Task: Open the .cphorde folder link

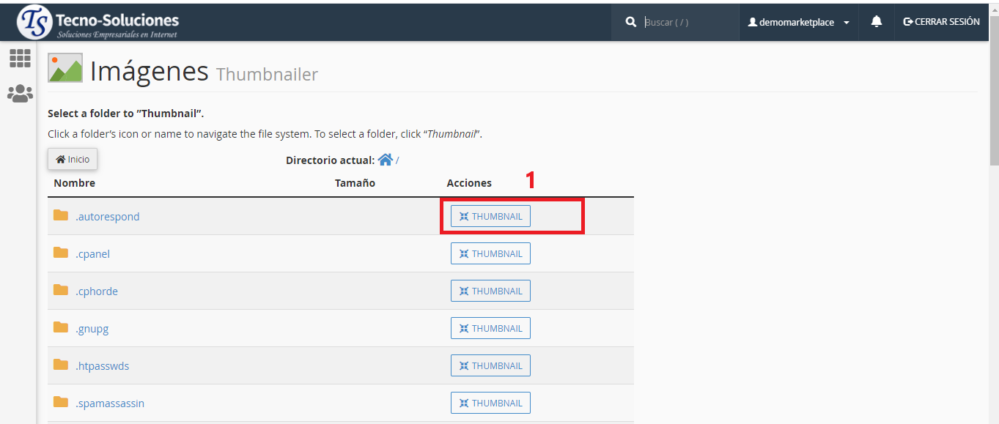Action: point(97,291)
